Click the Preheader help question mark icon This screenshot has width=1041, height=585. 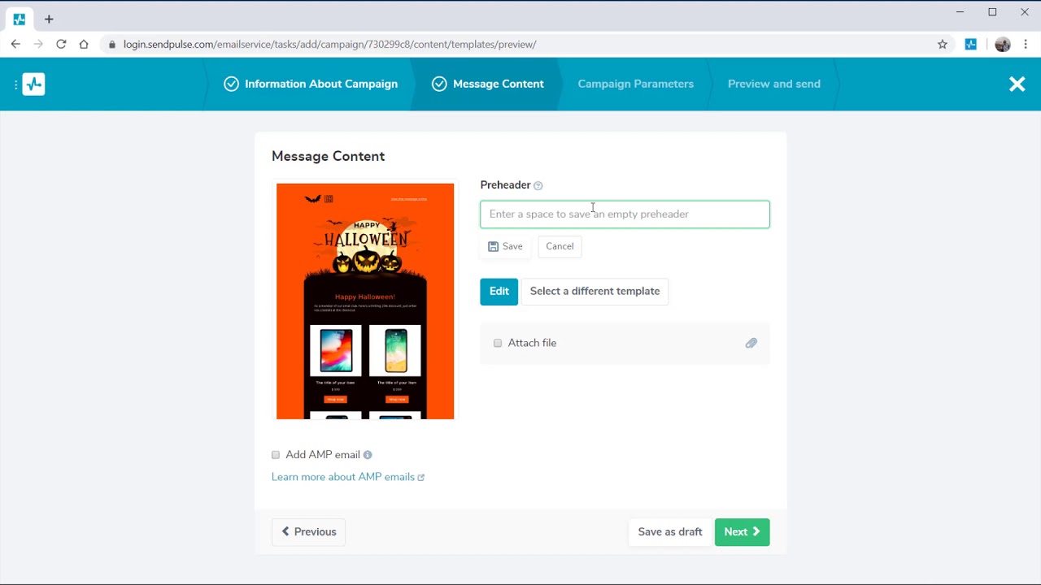coord(538,185)
